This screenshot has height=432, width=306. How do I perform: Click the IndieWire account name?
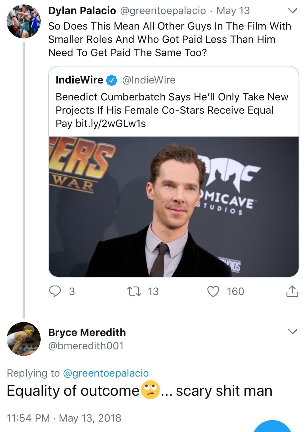79,80
